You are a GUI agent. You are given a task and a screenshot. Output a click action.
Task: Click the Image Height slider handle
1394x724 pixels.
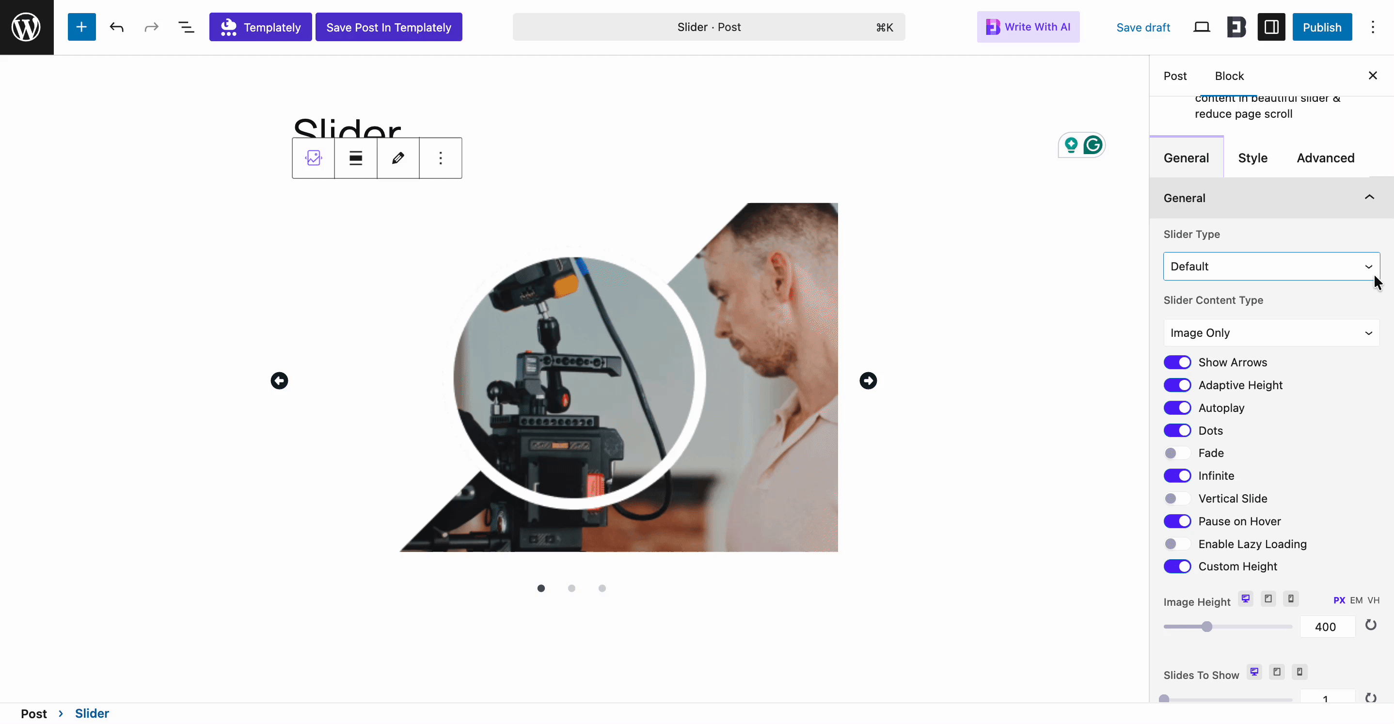pos(1207,627)
